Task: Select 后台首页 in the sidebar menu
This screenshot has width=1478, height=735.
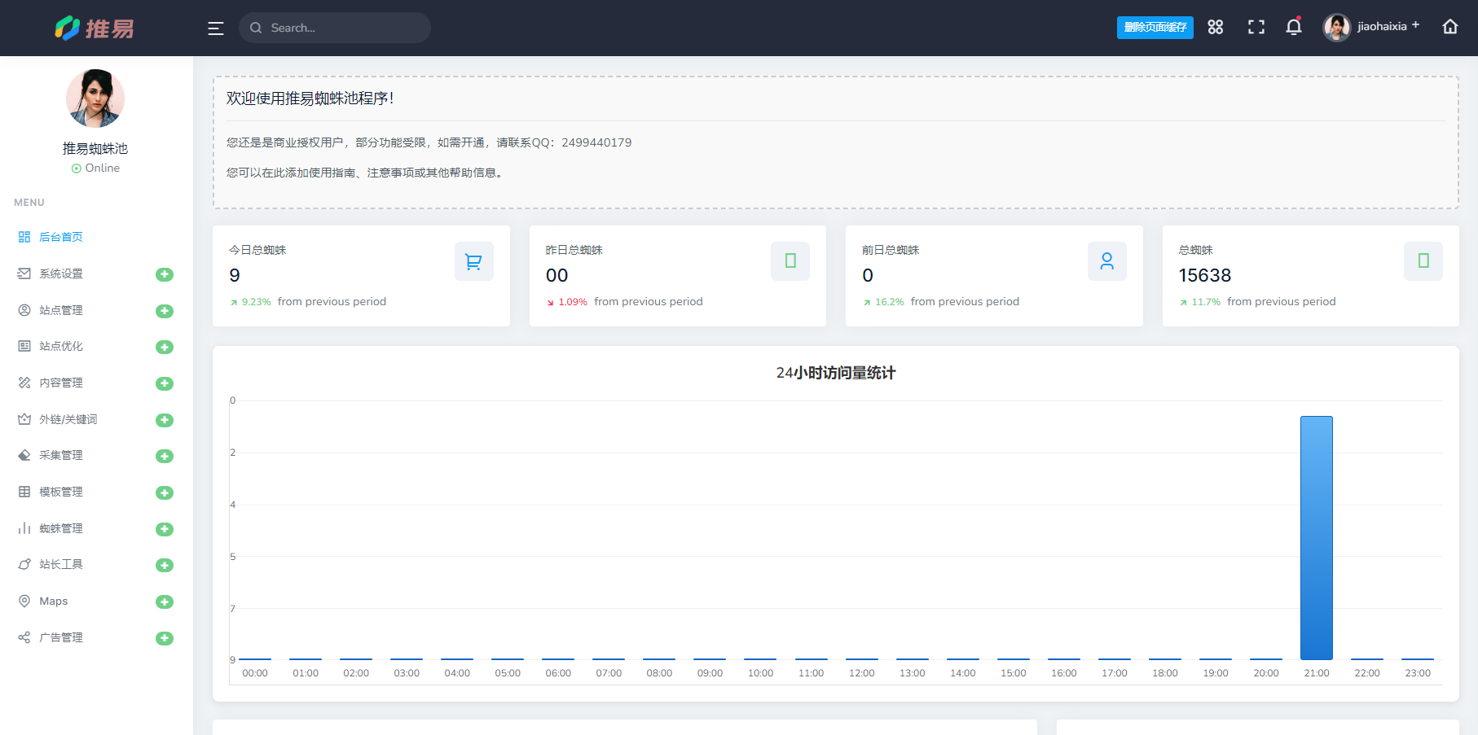Action: pos(61,237)
